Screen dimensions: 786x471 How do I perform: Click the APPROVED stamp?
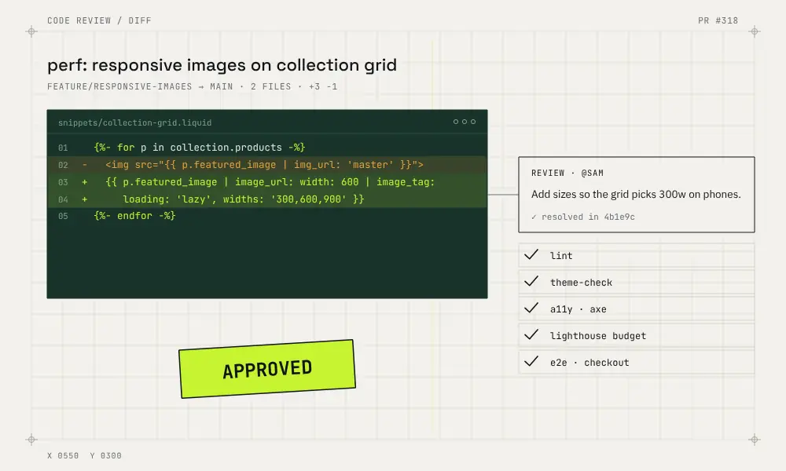(x=267, y=369)
